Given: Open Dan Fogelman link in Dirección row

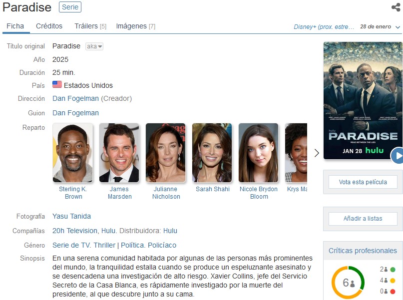Looking at the screenshot, I should click(75, 99).
